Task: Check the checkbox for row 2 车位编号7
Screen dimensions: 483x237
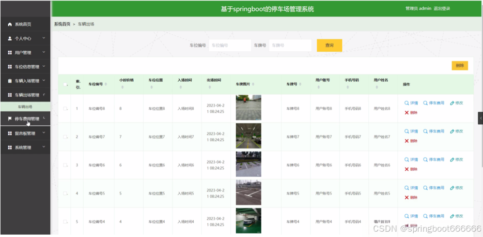Action: pos(65,137)
